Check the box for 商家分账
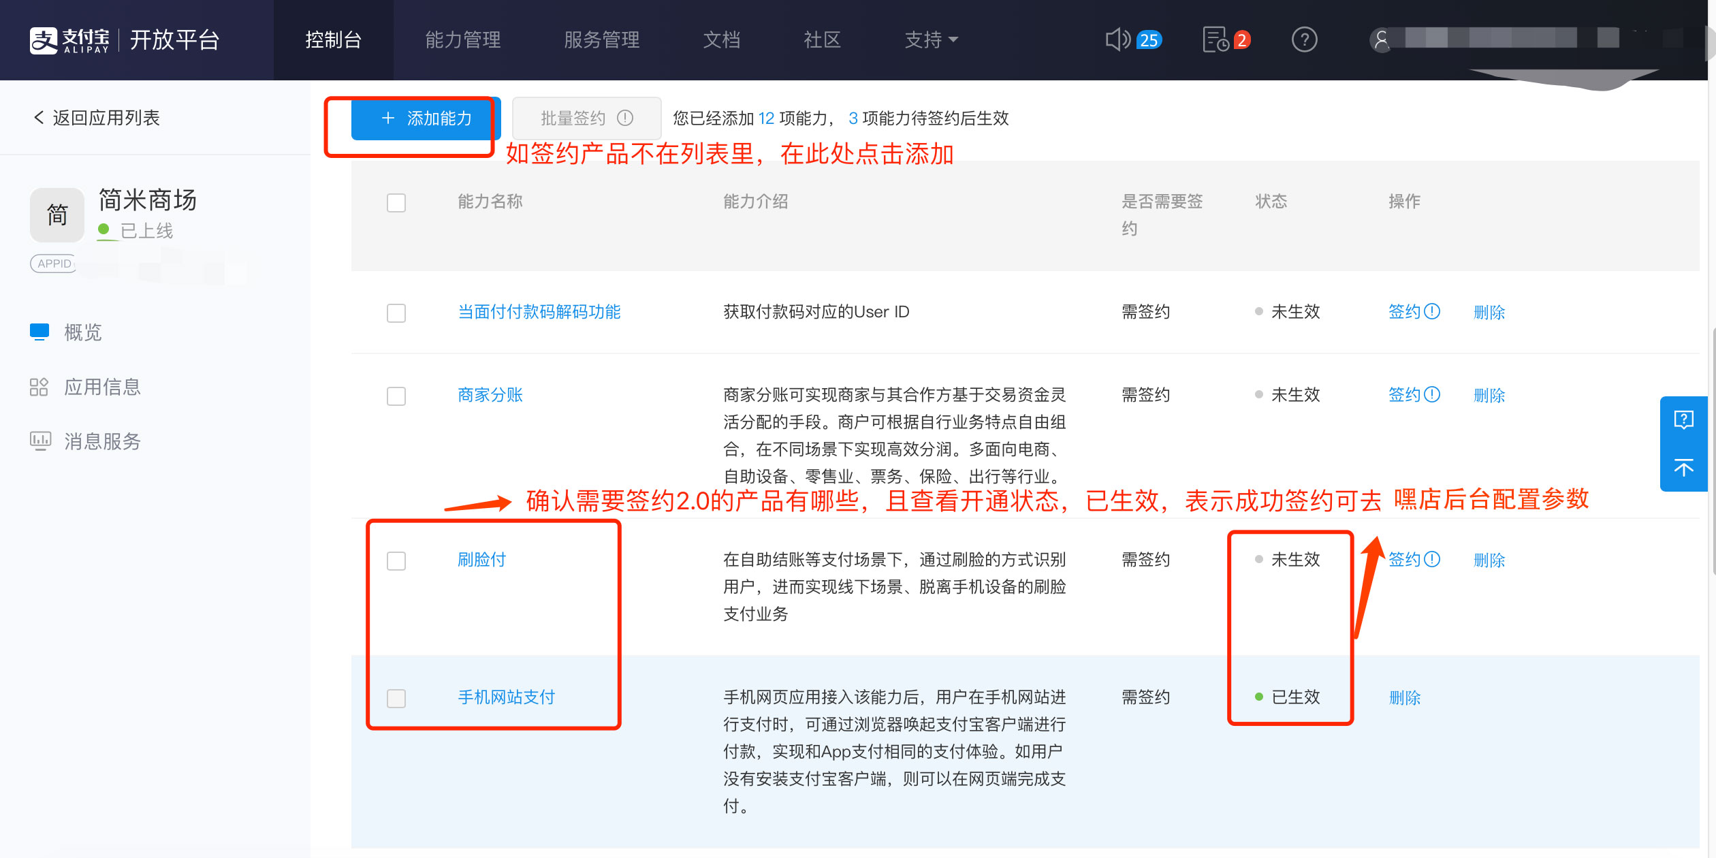The image size is (1716, 858). (x=396, y=396)
